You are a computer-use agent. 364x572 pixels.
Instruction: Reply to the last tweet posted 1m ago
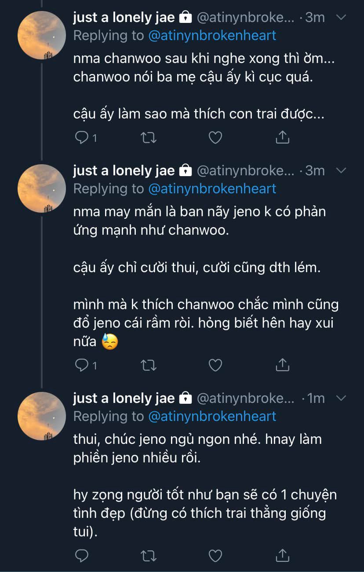82,556
